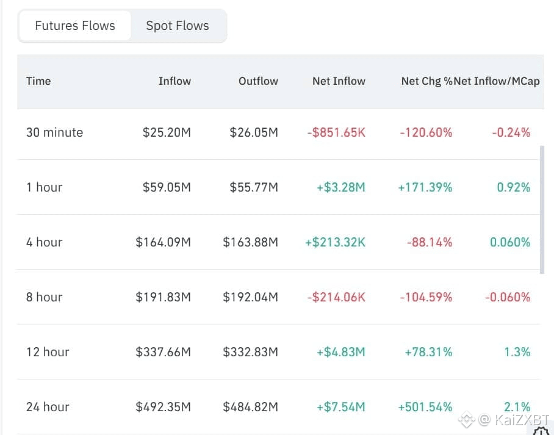This screenshot has height=435, width=554.
Task: Click the Time column header
Action: pos(38,81)
